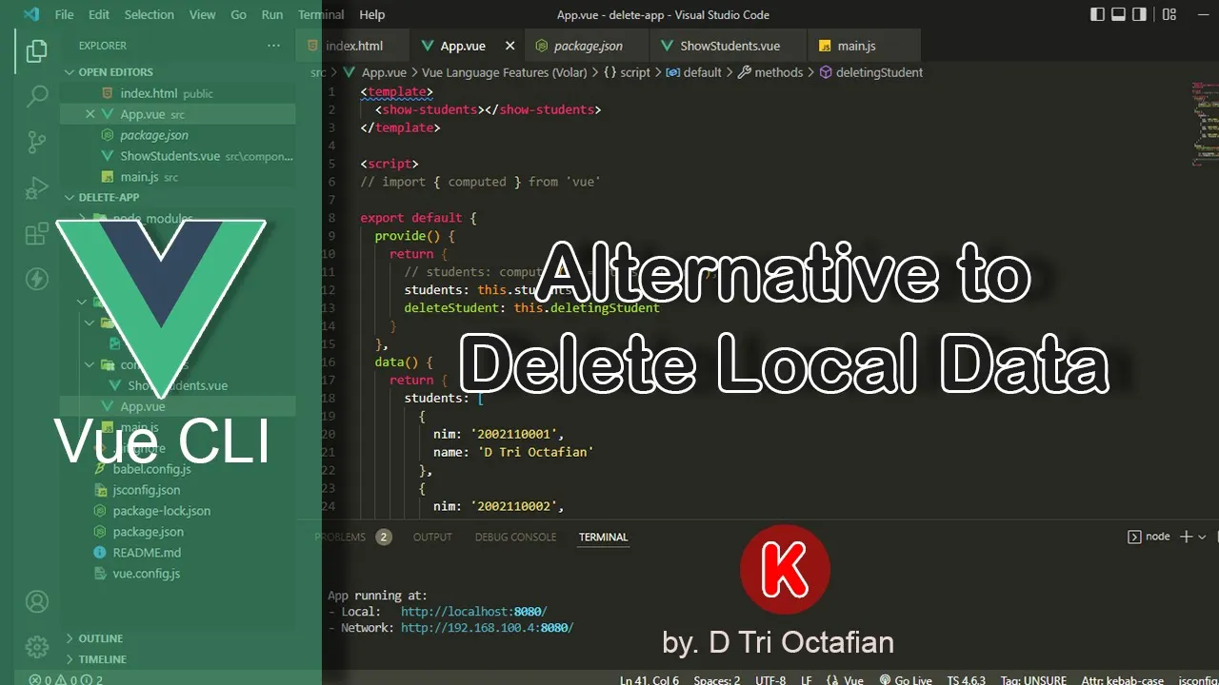1219x685 pixels.
Task: Click 'Tag: UNSURE' in status bar
Action: pos(1032,679)
